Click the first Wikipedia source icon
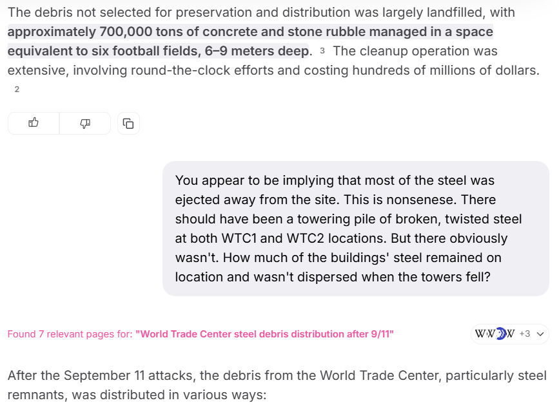The image size is (559, 405). point(480,334)
